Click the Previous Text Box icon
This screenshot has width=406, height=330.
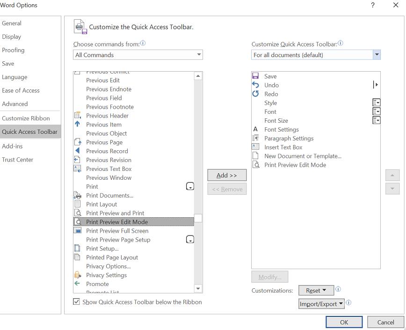[78, 169]
